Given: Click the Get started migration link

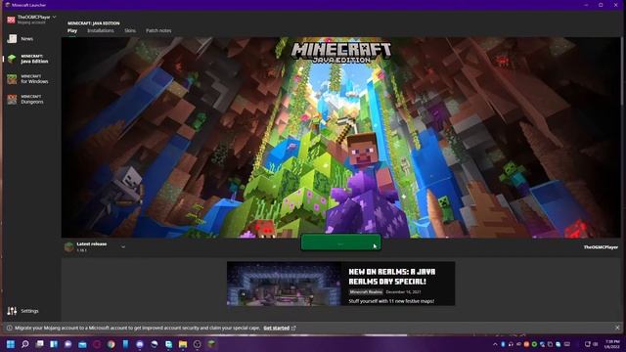Looking at the screenshot, I should click(x=276, y=329).
